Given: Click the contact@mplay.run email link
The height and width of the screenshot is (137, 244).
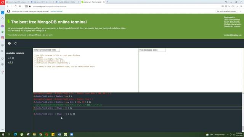Looking at the screenshot, I should click(x=233, y=35).
